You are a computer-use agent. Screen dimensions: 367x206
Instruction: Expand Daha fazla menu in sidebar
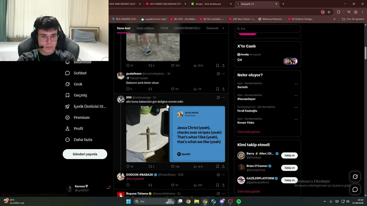point(79,140)
